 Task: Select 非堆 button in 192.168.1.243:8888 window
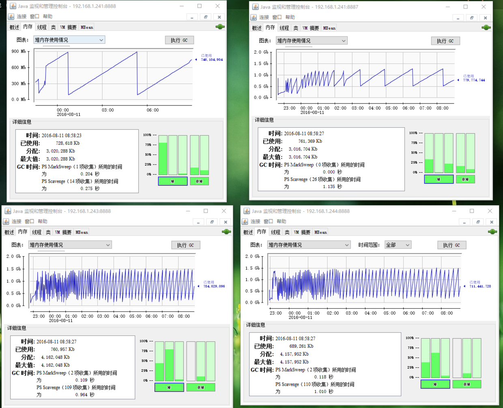point(200,387)
